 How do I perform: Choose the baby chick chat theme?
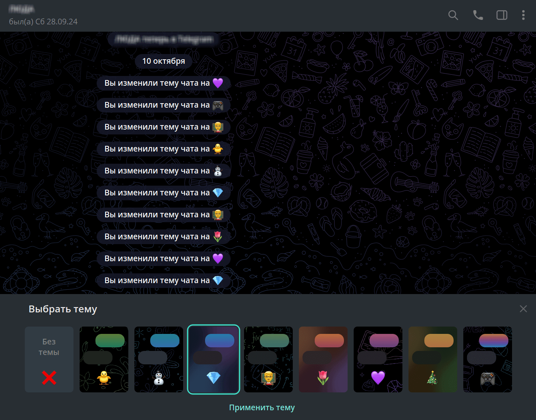[x=104, y=359]
